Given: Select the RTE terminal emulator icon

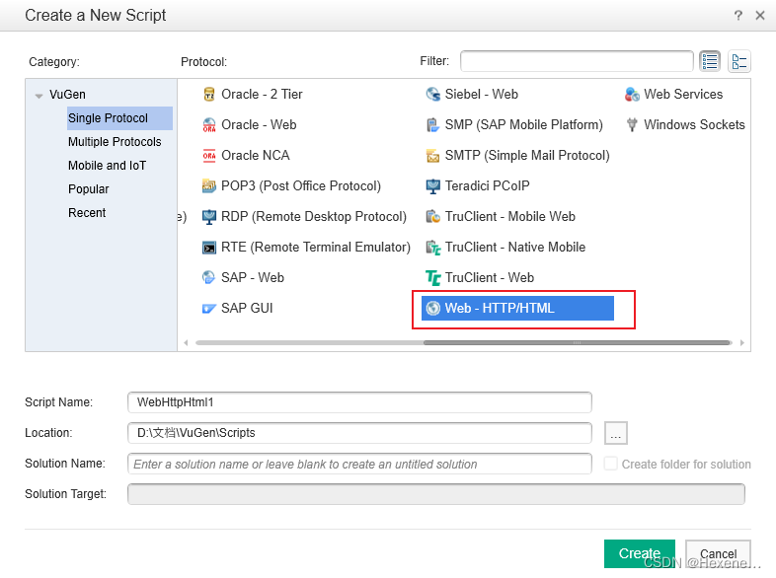Looking at the screenshot, I should coord(209,248).
